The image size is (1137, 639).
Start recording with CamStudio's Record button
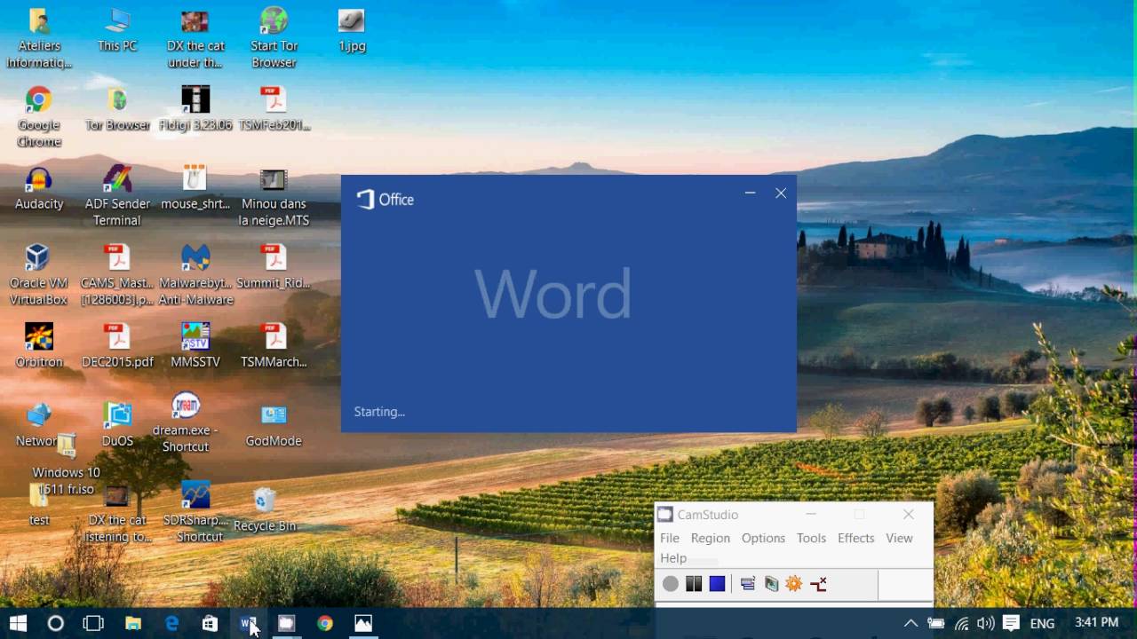click(671, 584)
